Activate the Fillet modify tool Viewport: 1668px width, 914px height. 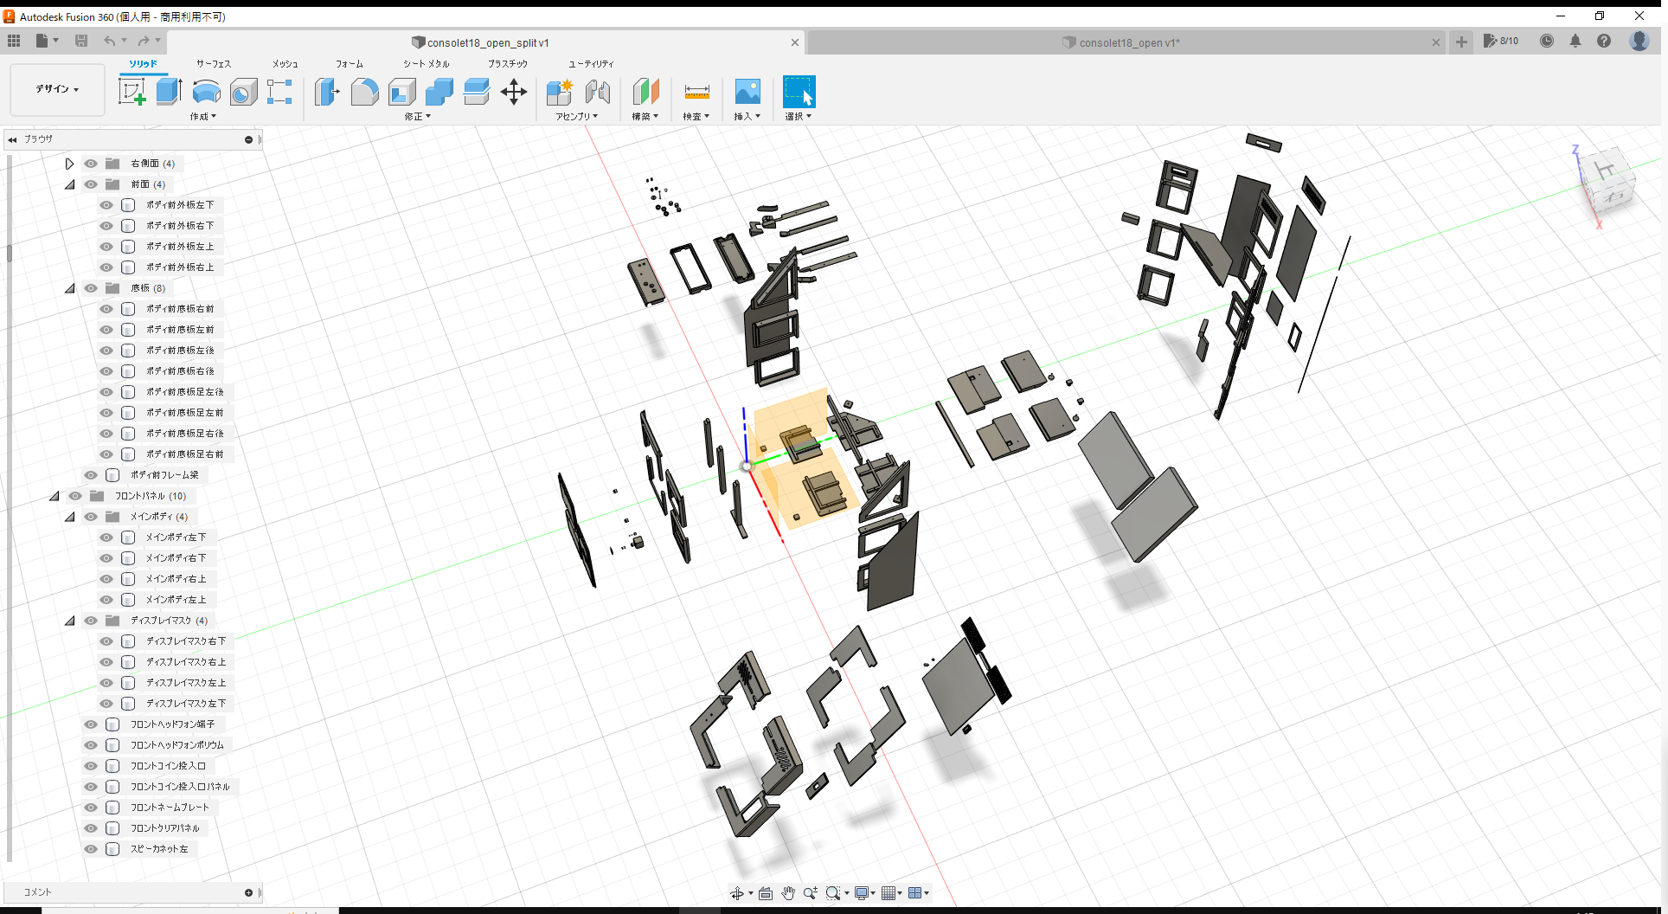point(364,91)
